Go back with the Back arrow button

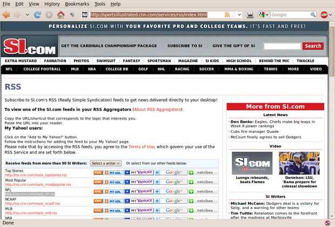click(6, 15)
